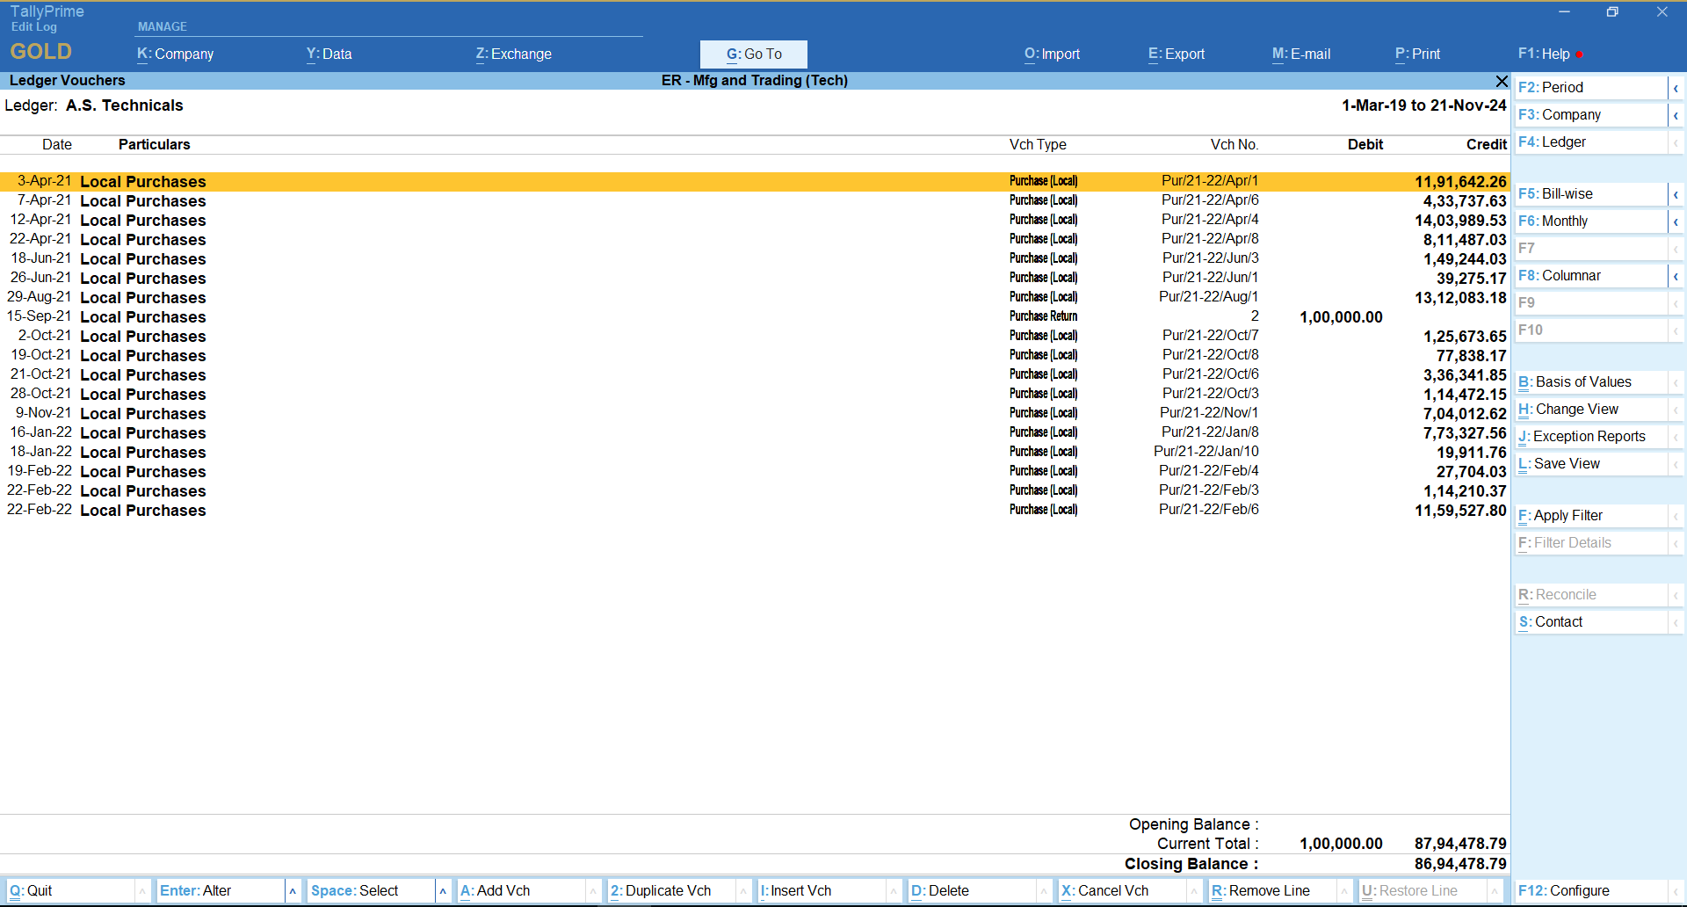
Task: Expand the F2 Period side arrow
Action: pyautogui.click(x=1676, y=88)
